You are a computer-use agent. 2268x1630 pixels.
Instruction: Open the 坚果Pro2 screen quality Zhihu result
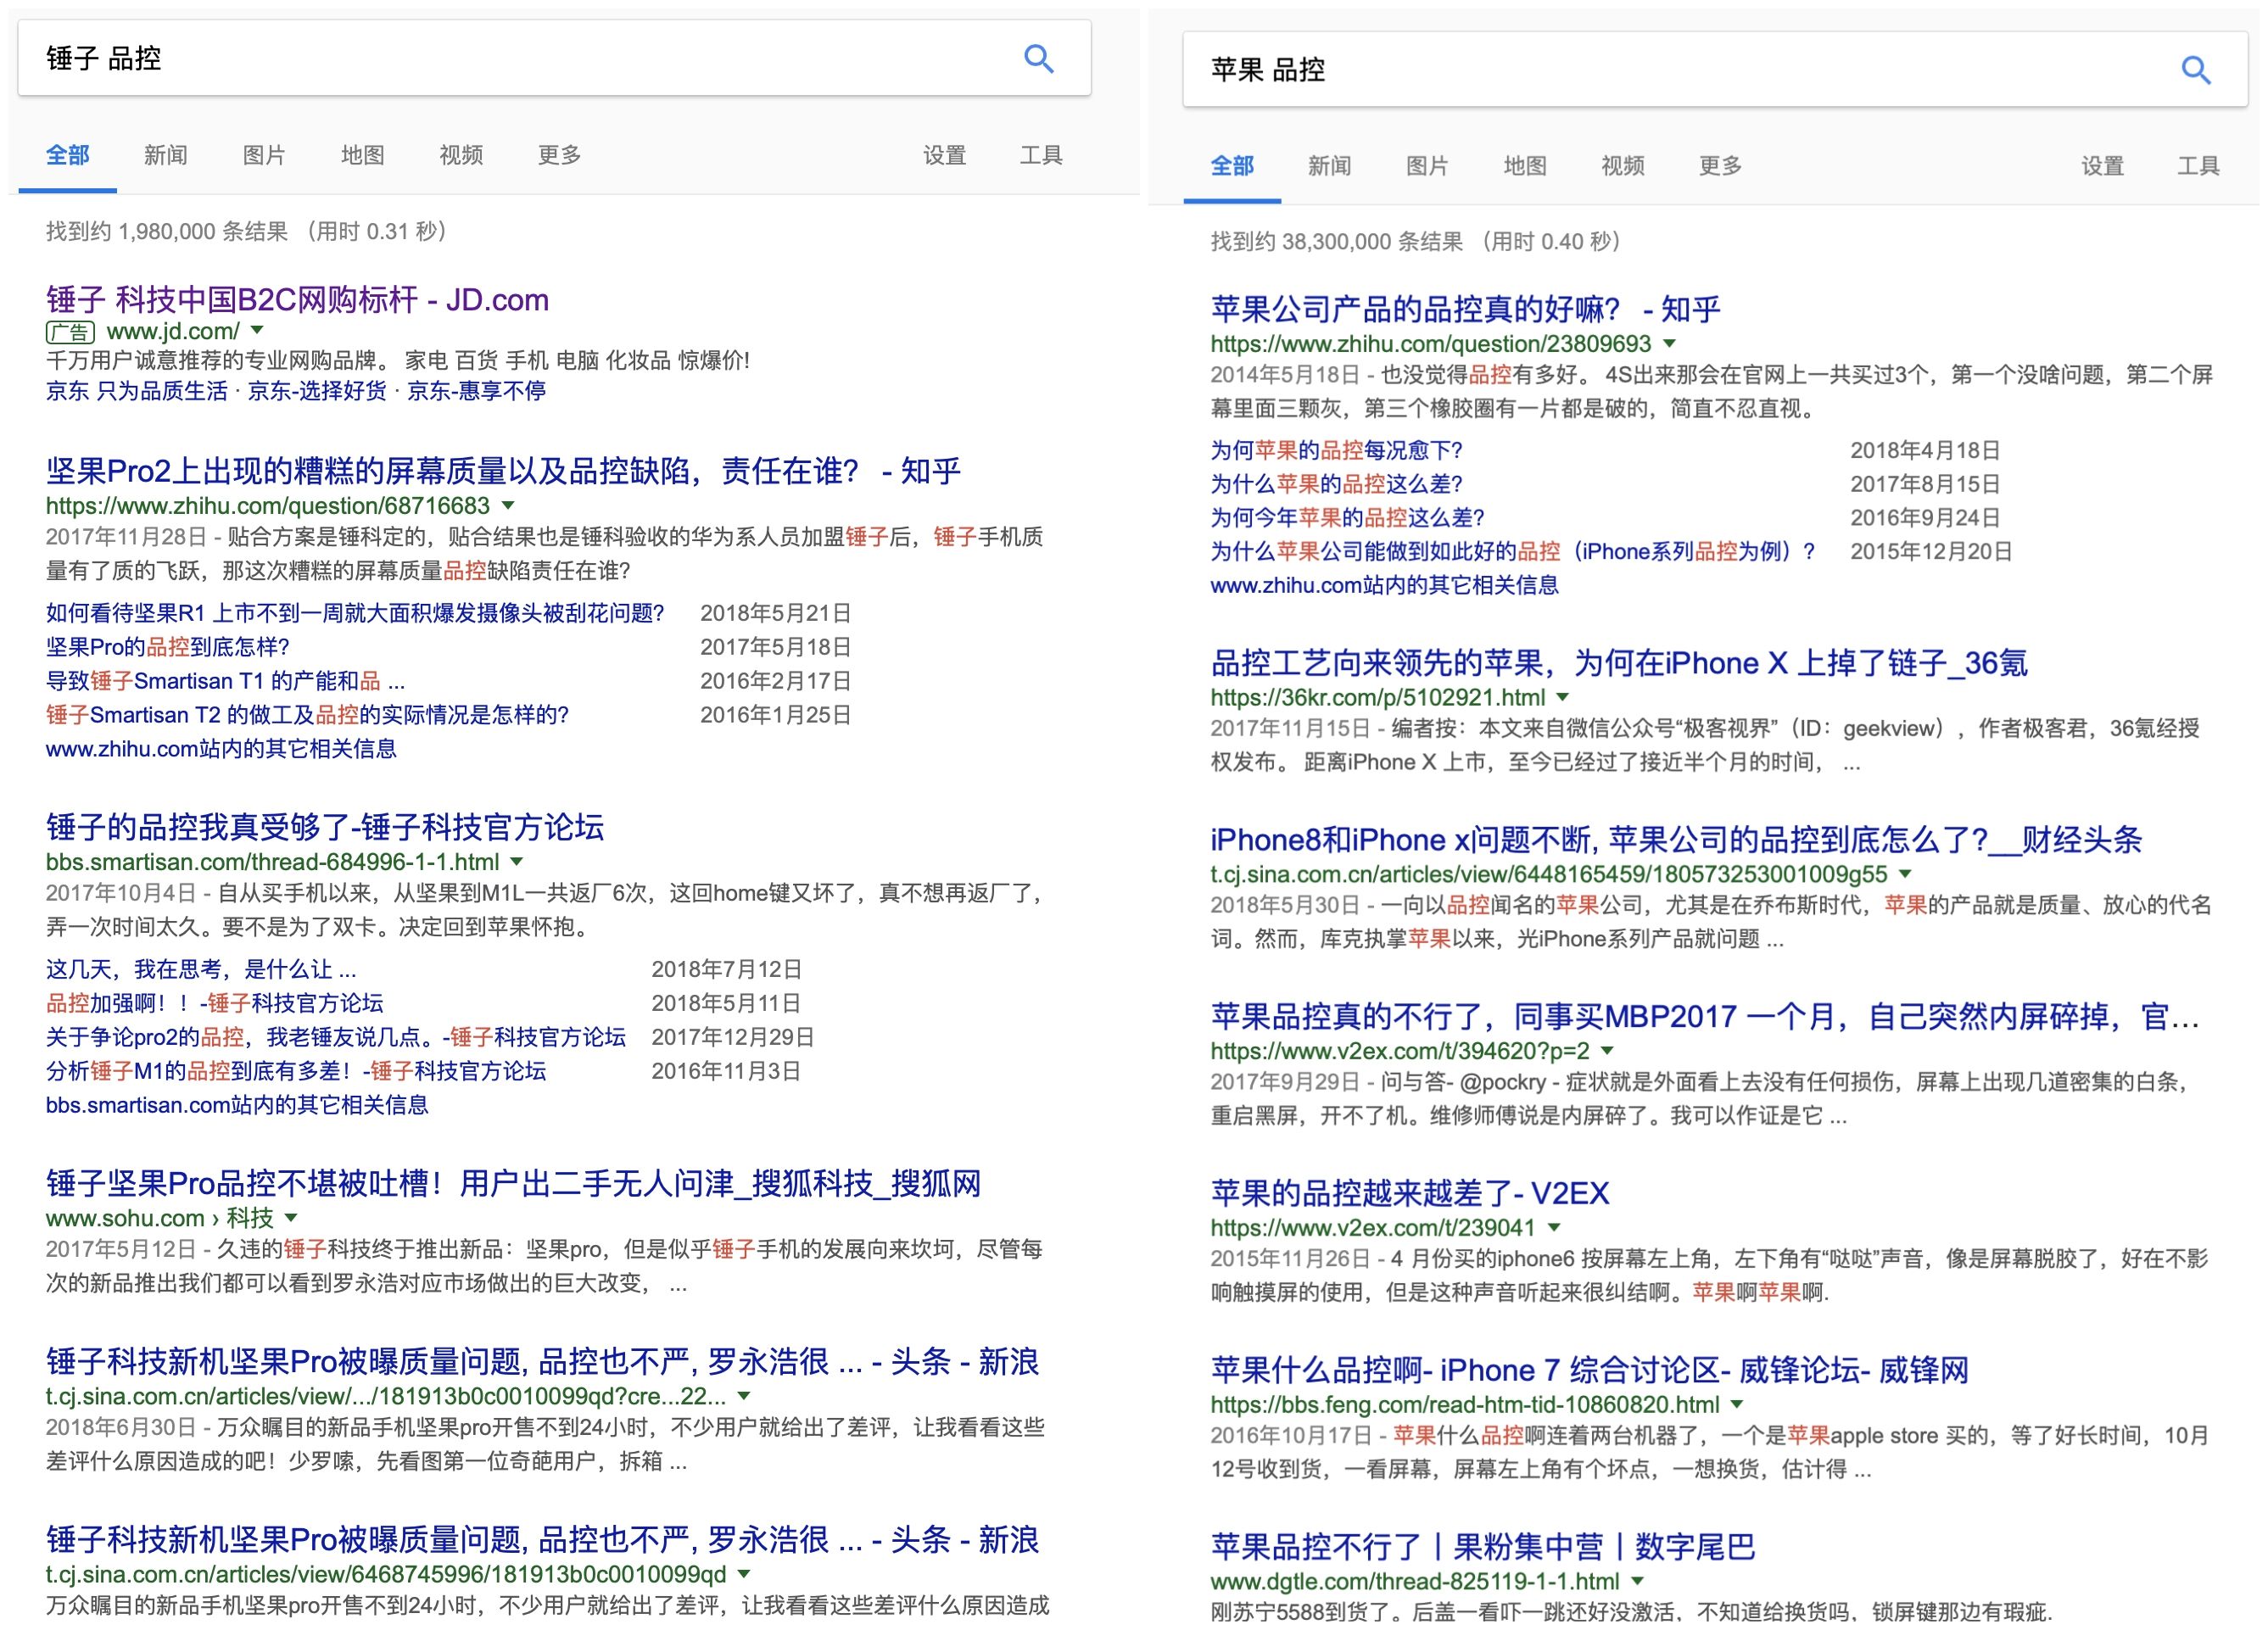point(500,469)
